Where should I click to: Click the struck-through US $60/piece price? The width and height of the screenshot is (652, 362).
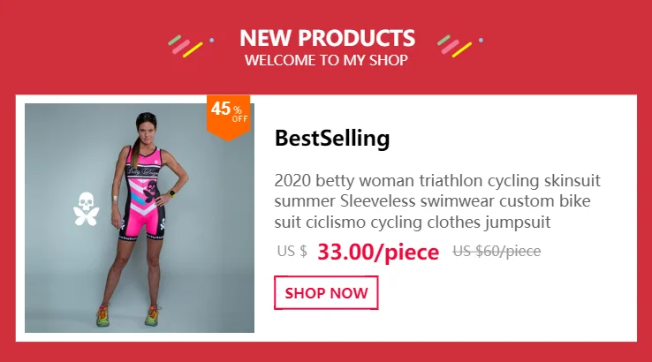tap(497, 251)
